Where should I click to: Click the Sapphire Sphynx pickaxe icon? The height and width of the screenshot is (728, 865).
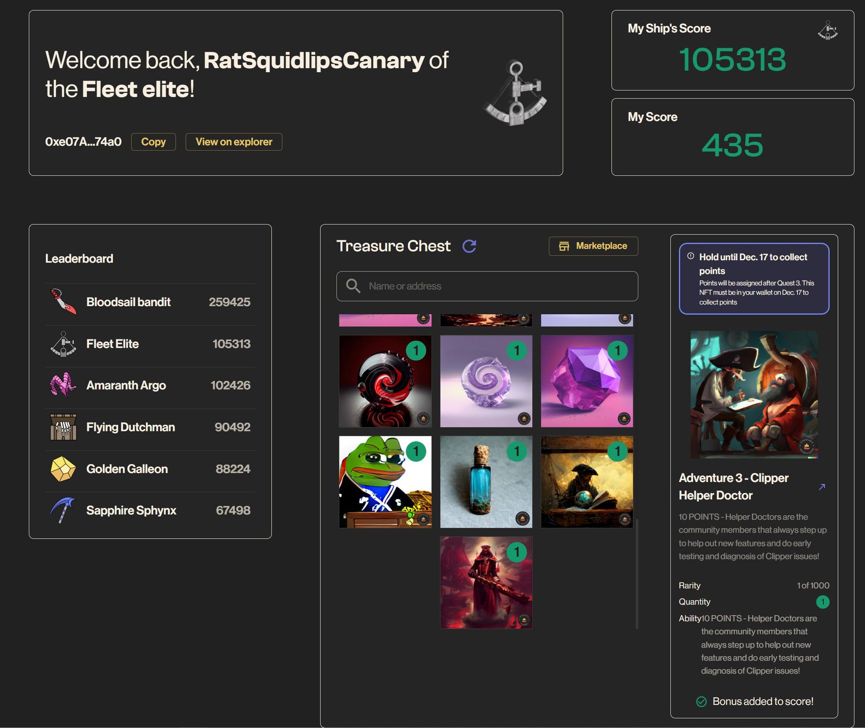63,510
